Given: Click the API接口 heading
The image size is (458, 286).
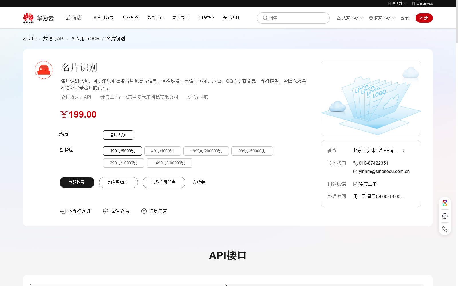Looking at the screenshot, I should click(228, 255).
